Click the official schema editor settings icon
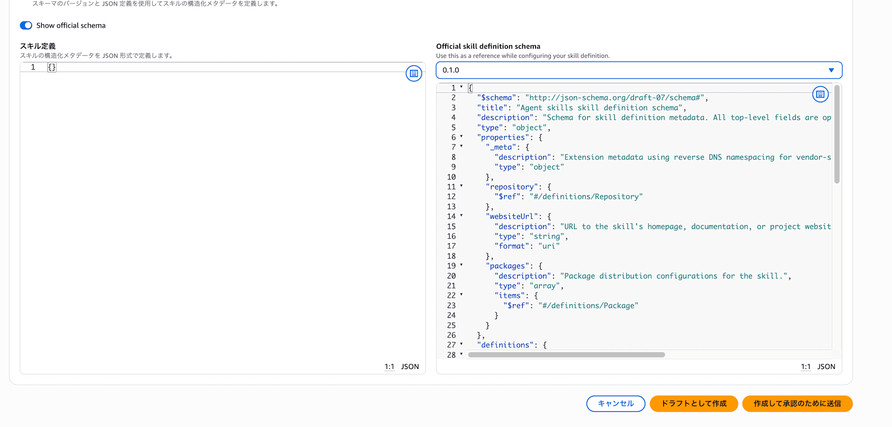 [x=820, y=94]
